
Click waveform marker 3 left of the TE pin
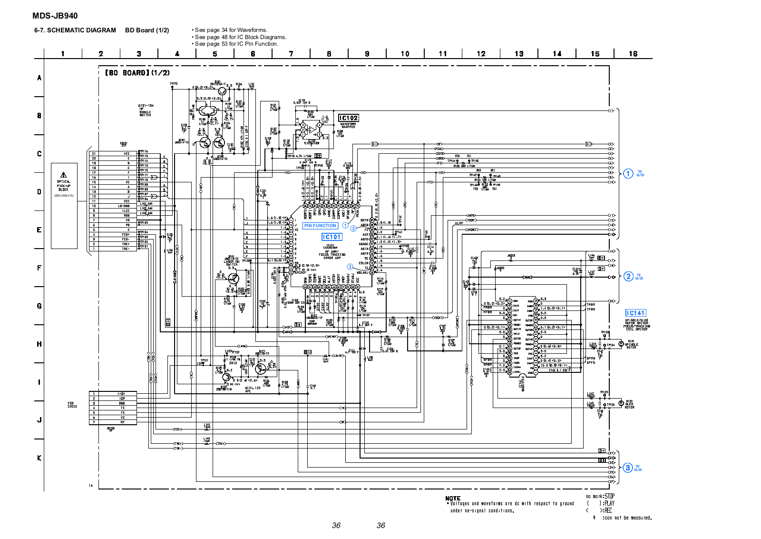(x=350, y=267)
